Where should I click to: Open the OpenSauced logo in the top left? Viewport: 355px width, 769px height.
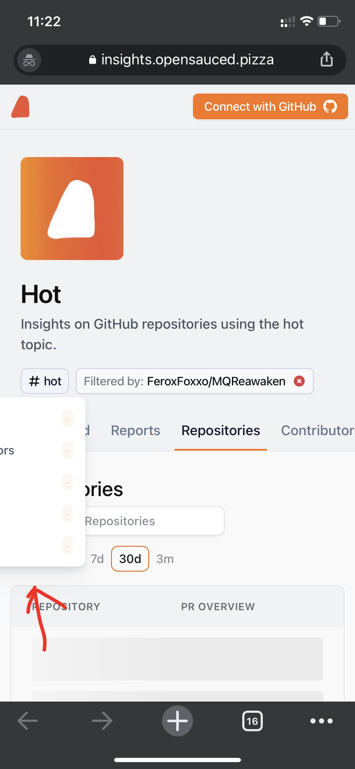[20, 106]
